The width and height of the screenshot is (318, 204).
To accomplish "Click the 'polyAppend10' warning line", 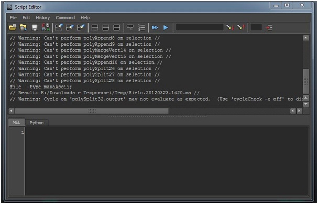I will pos(86,62).
